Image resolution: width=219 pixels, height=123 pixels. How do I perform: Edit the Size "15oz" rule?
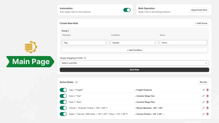click(x=203, y=102)
